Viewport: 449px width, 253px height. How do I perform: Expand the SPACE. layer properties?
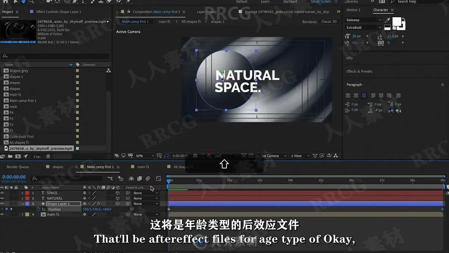click(x=22, y=193)
